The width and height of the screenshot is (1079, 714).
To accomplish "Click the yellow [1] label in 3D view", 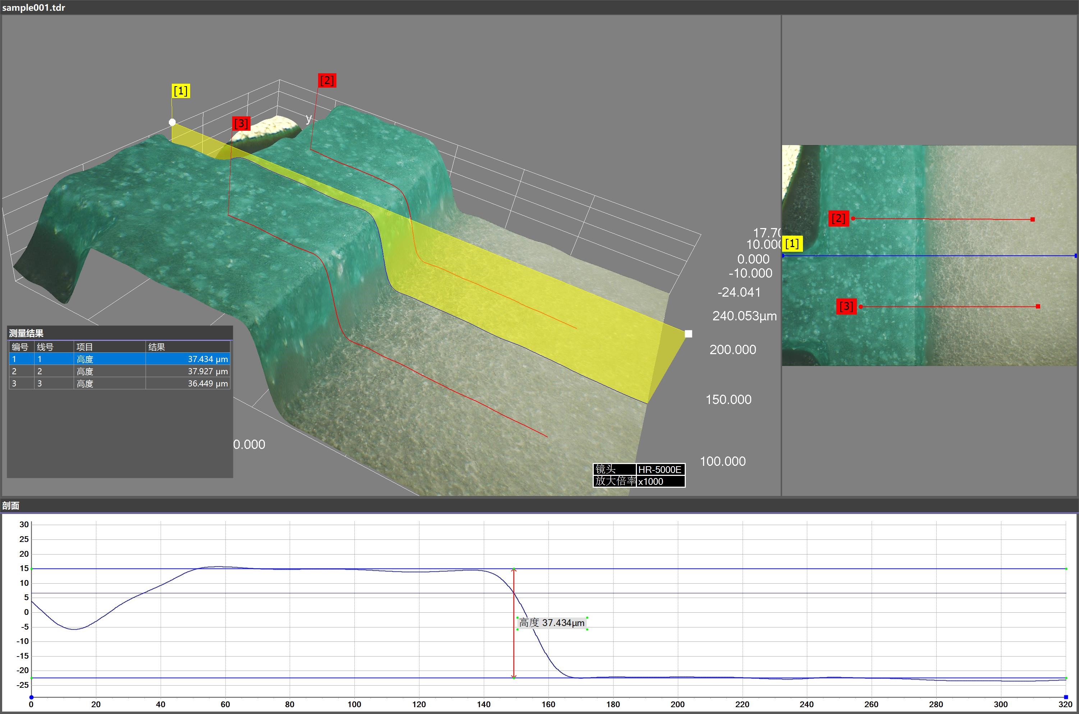I will click(180, 91).
